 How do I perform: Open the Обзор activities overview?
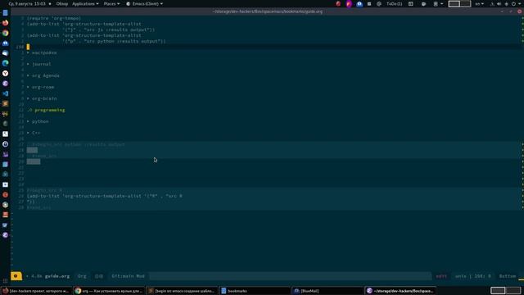[62, 3]
